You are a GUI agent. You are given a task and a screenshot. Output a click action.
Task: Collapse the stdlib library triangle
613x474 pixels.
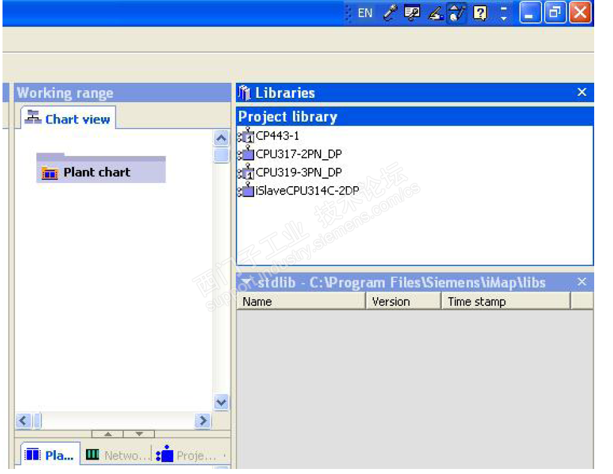(x=247, y=282)
